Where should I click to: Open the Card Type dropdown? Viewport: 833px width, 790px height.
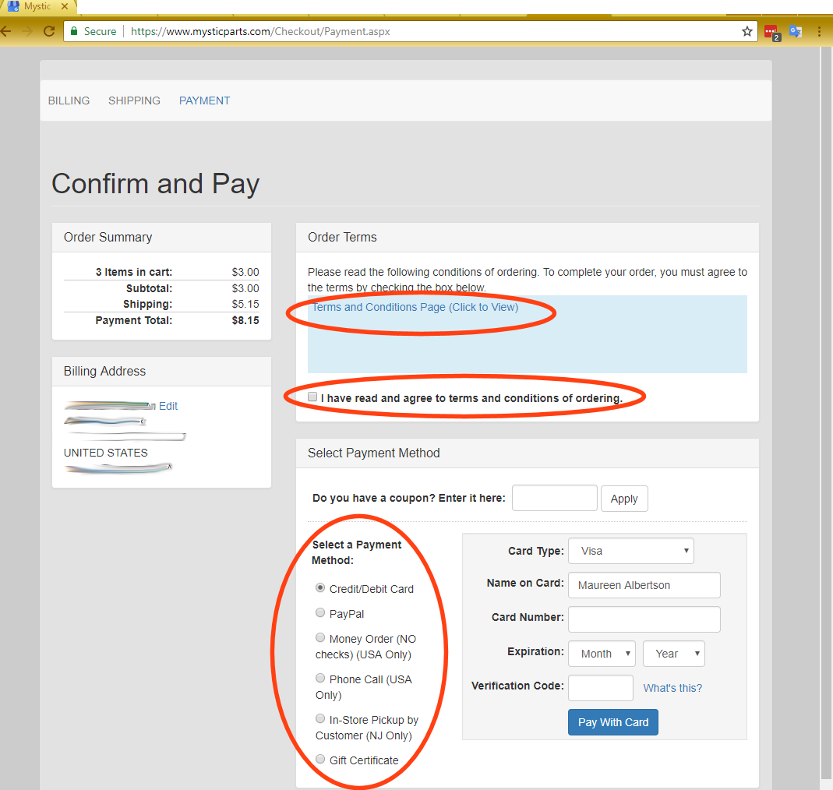point(630,551)
